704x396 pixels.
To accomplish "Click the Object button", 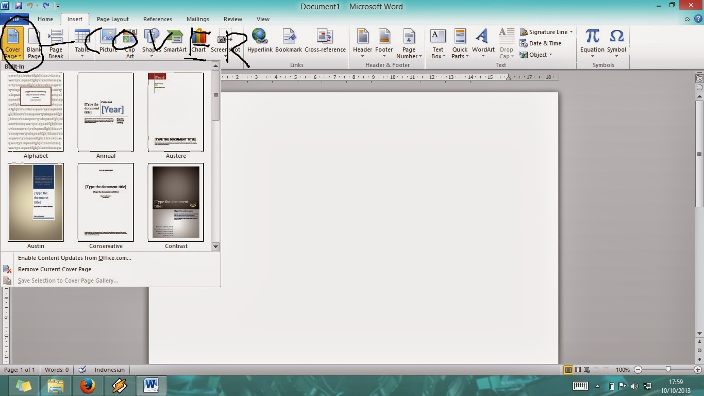I will (x=536, y=55).
